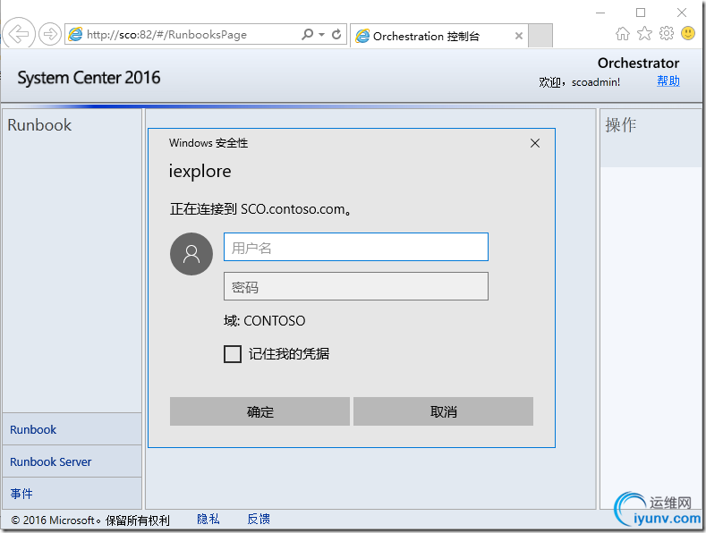
Task: Open the 隐私 privacy link
Action: tap(208, 520)
